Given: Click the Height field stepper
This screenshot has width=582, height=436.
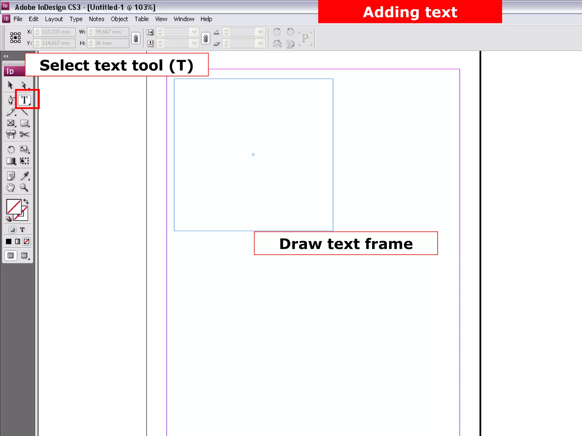Looking at the screenshot, I should [x=91, y=43].
